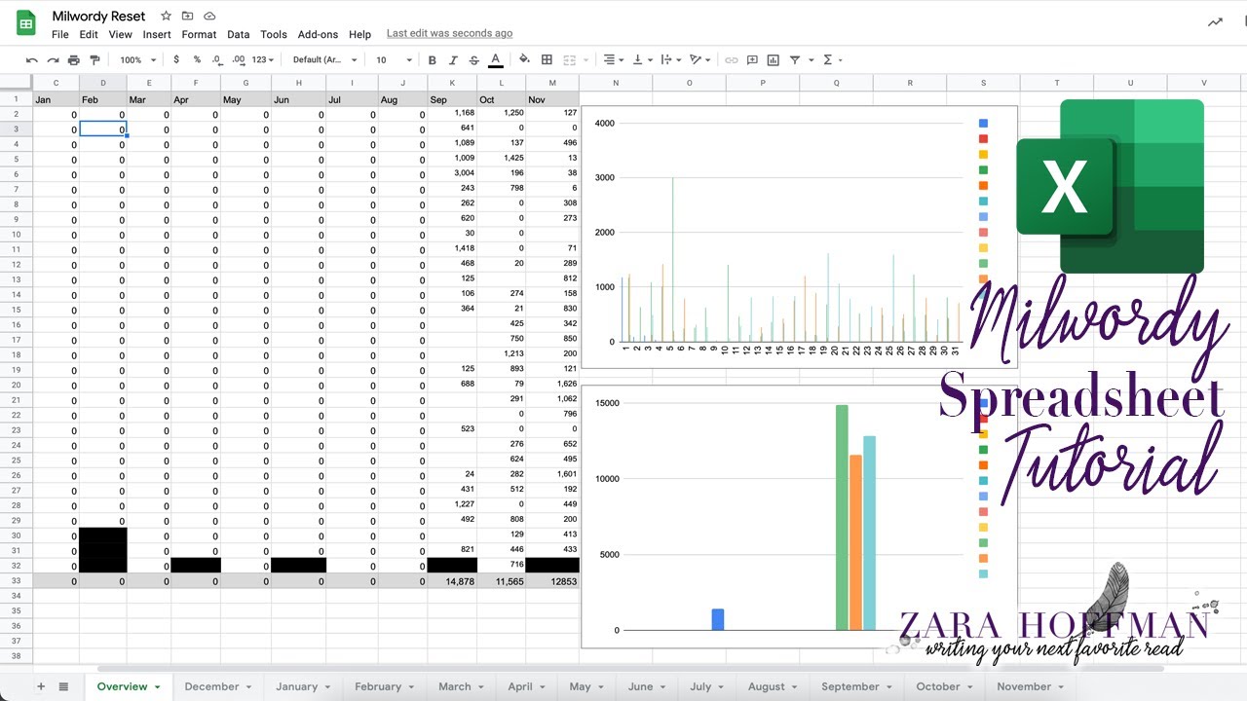1247x701 pixels.
Task: Insert a comment
Action: click(752, 60)
